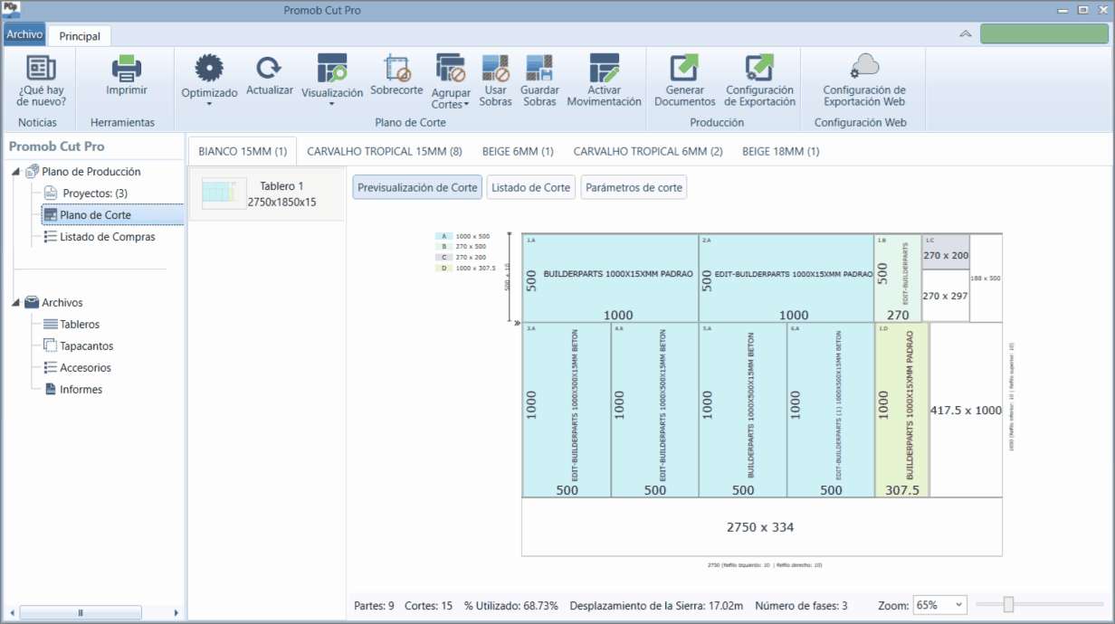
Task: Select cut piece 1.A BUILDERPARTS 1000X15XMM PADRAO
Action: [x=610, y=278]
